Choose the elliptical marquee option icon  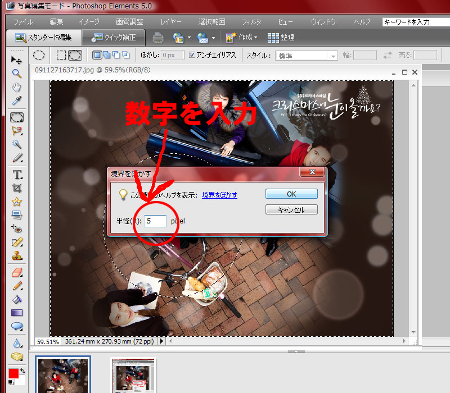(38, 55)
